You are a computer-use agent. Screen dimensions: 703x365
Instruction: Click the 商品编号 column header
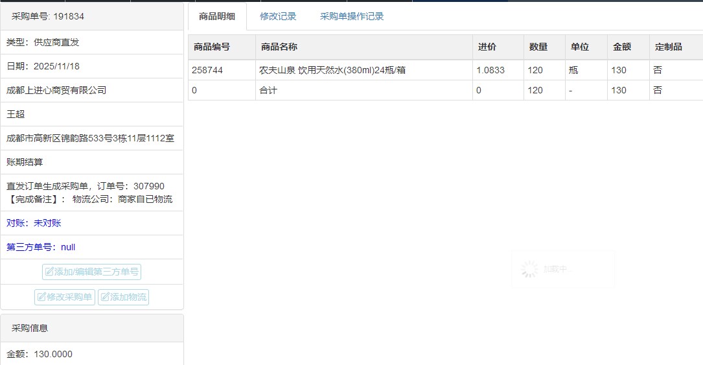click(x=212, y=47)
